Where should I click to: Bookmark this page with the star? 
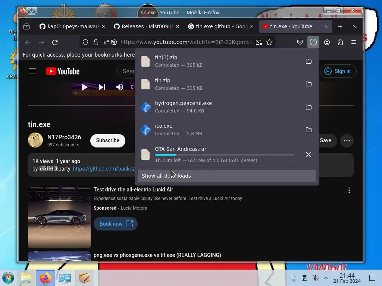(269, 42)
